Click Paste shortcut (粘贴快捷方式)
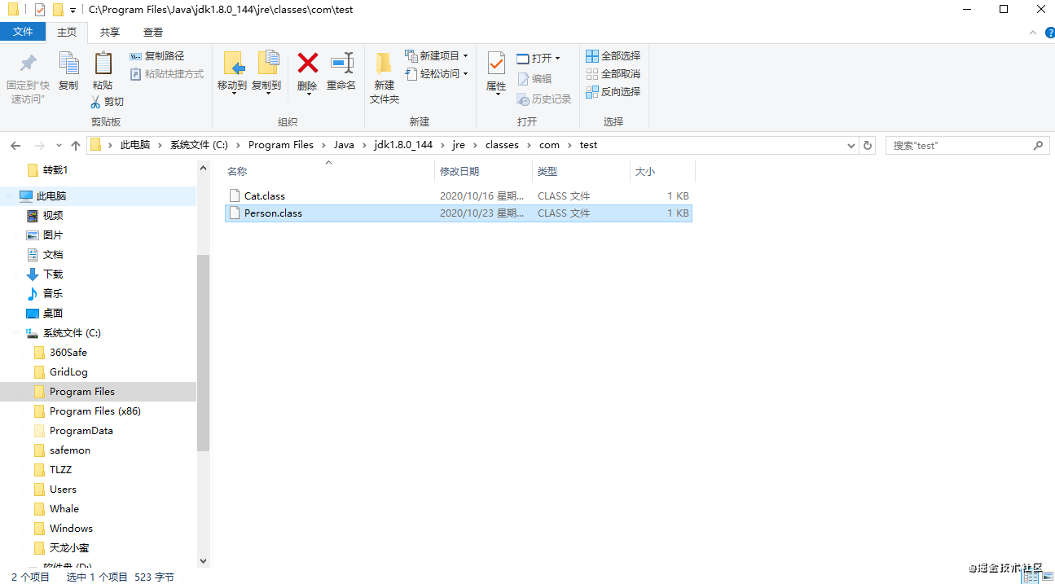Viewport: 1055px width, 584px height. pos(167,74)
